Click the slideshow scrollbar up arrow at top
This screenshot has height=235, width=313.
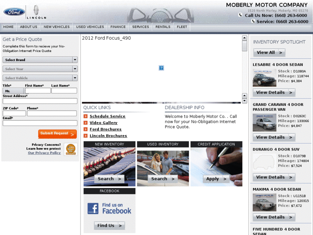[245, 38]
